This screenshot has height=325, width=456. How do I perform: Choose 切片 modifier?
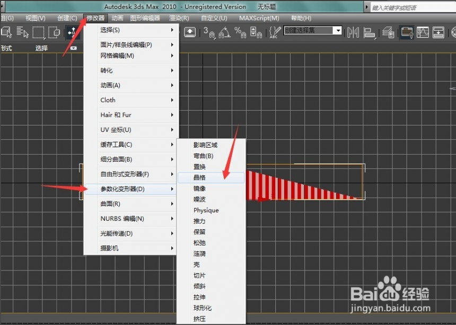(212, 275)
